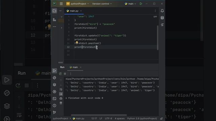Viewport: 216px width, 121px height.
Task: Go down the stack trace arrow in console
Action: tap(61, 85)
